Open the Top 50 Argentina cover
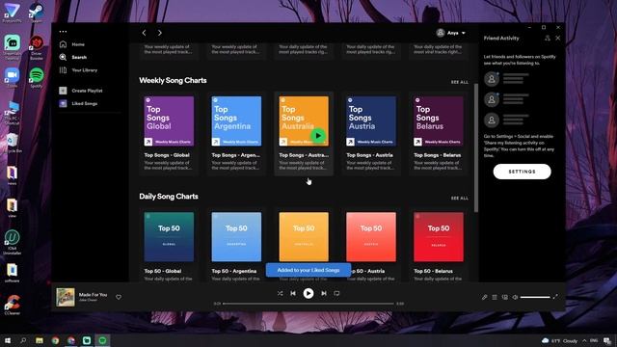 click(x=236, y=237)
